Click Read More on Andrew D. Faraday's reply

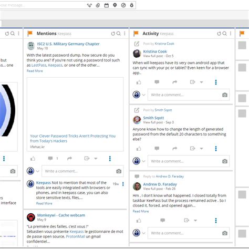point(141,211)
